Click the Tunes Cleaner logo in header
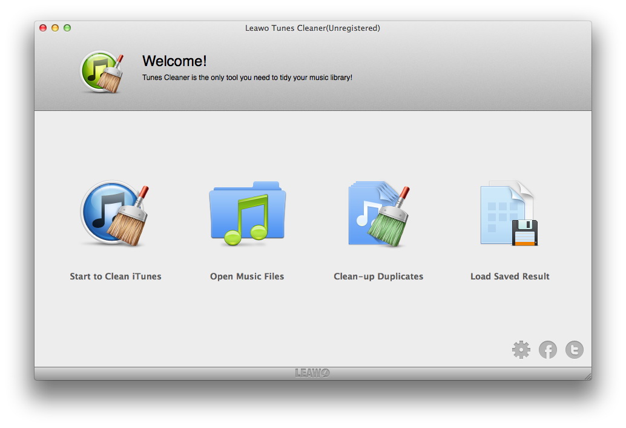The height and width of the screenshot is (428, 626). [x=102, y=72]
